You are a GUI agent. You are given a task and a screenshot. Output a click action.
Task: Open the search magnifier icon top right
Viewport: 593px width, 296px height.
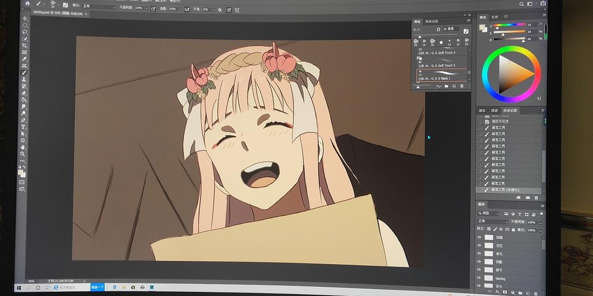coord(521,4)
